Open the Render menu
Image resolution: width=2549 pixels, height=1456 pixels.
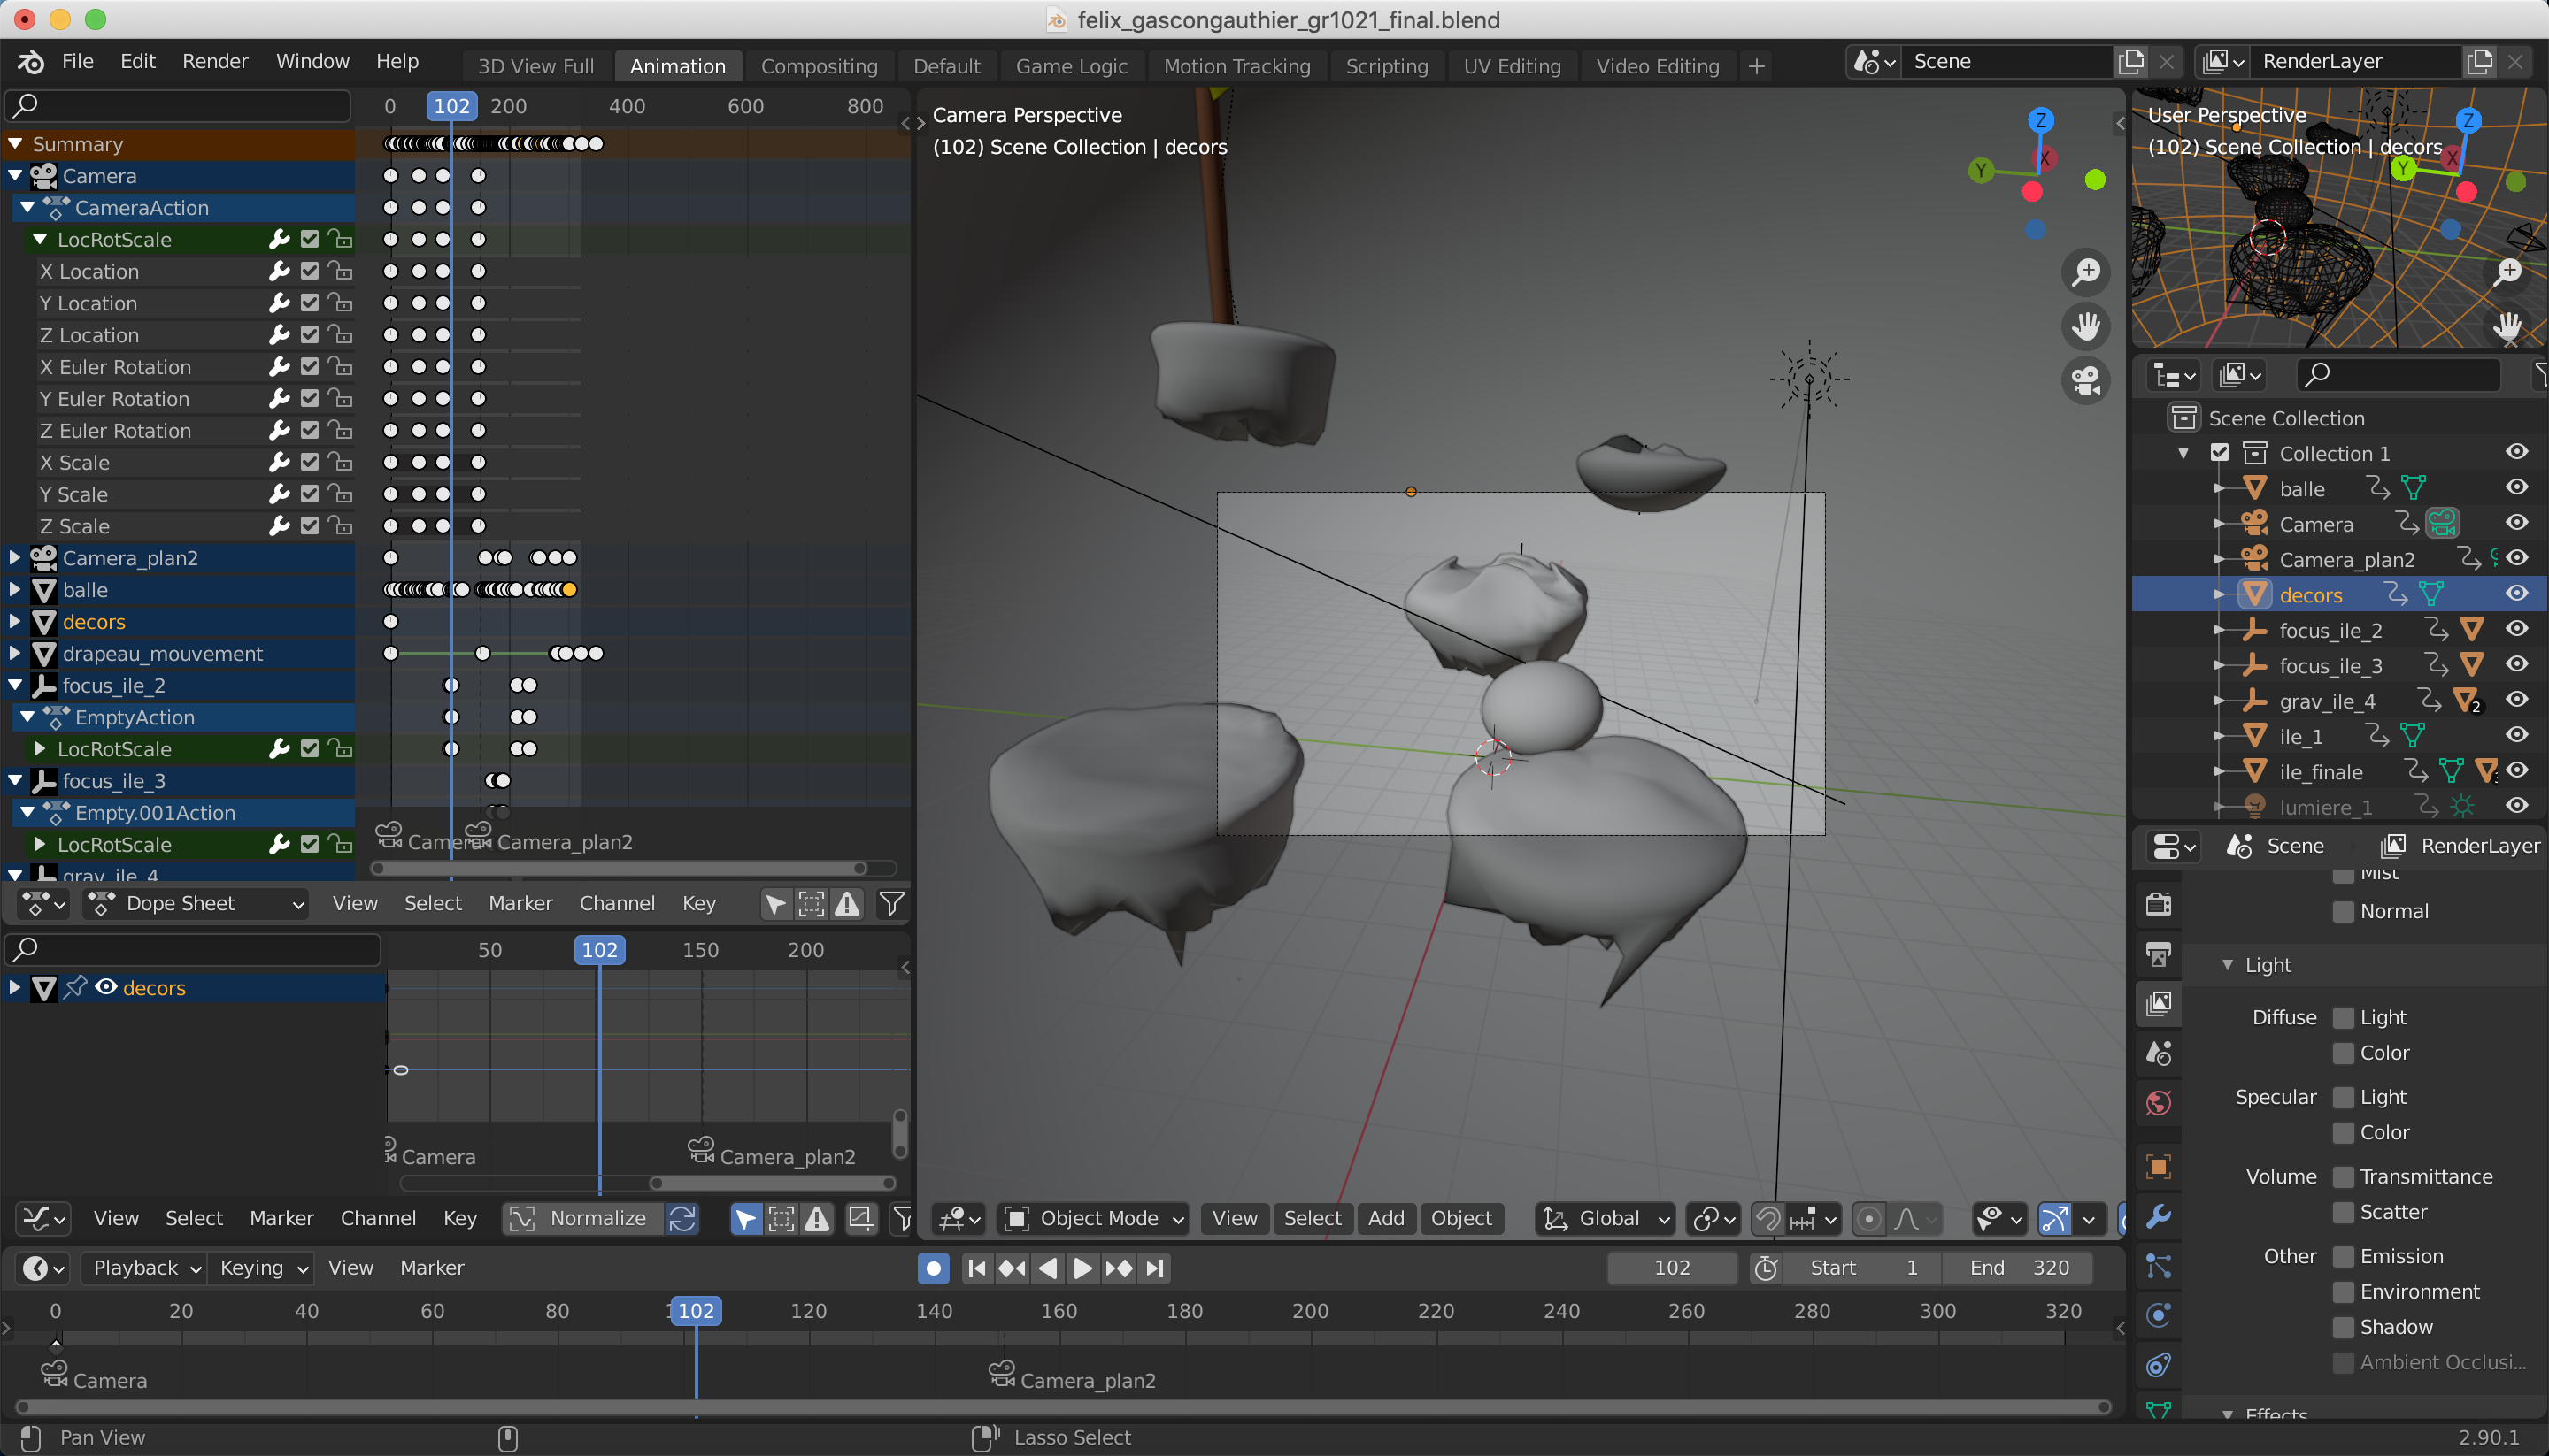(x=214, y=61)
